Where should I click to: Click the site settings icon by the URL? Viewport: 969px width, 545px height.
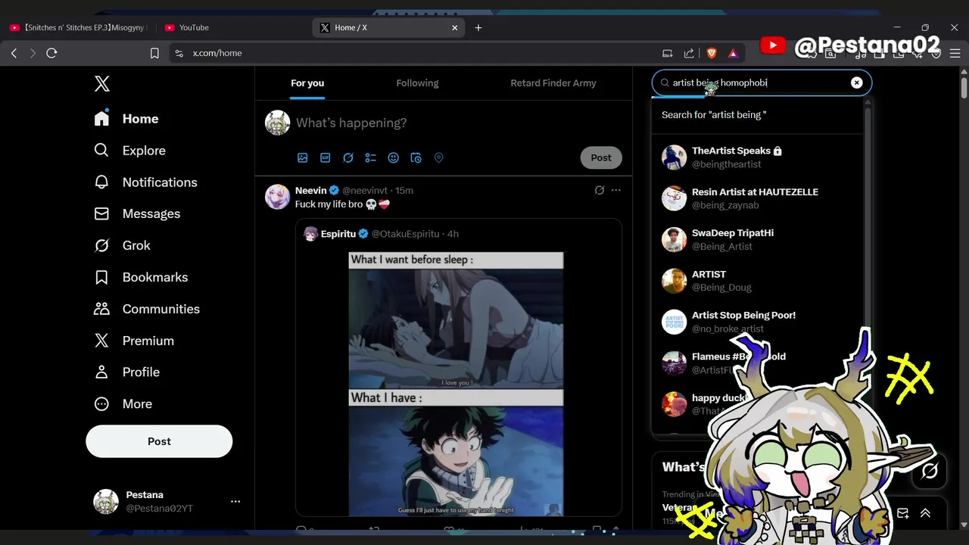(179, 53)
